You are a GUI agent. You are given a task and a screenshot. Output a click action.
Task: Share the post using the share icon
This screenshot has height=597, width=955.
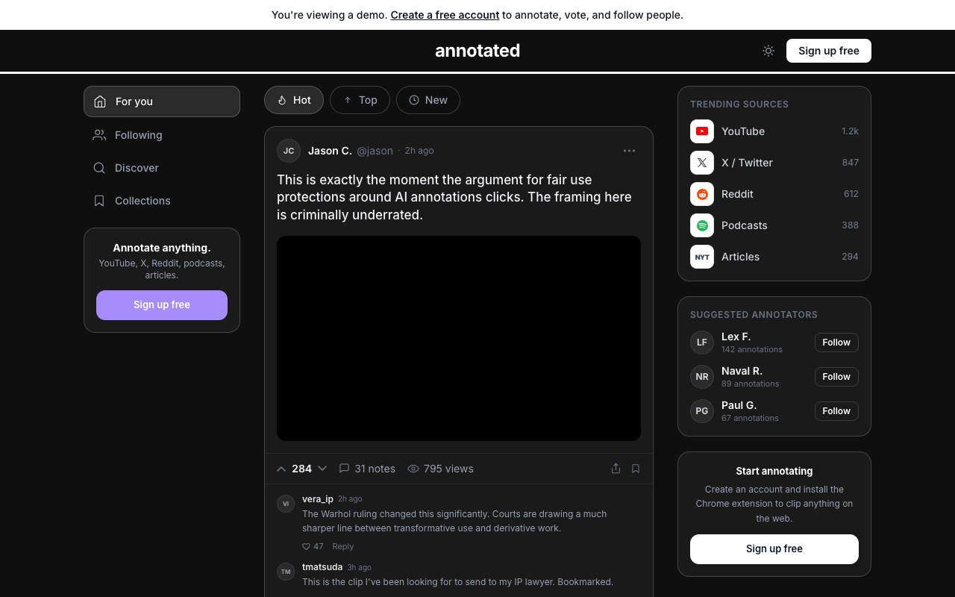point(616,469)
